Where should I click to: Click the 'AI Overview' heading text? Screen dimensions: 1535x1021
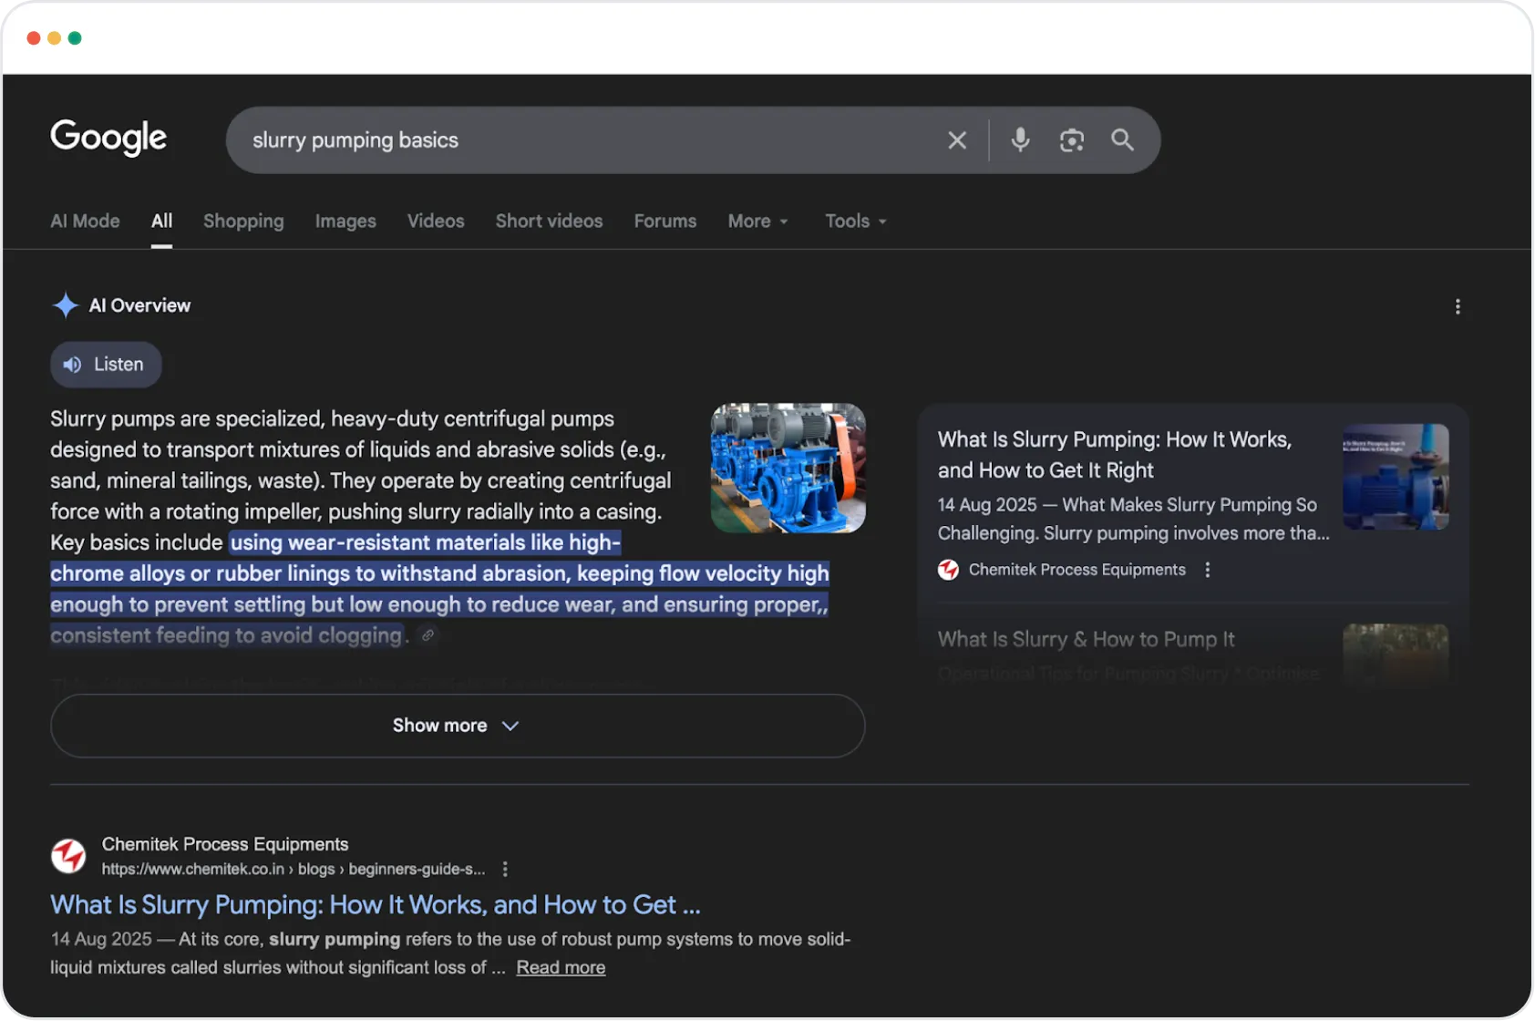[139, 305]
